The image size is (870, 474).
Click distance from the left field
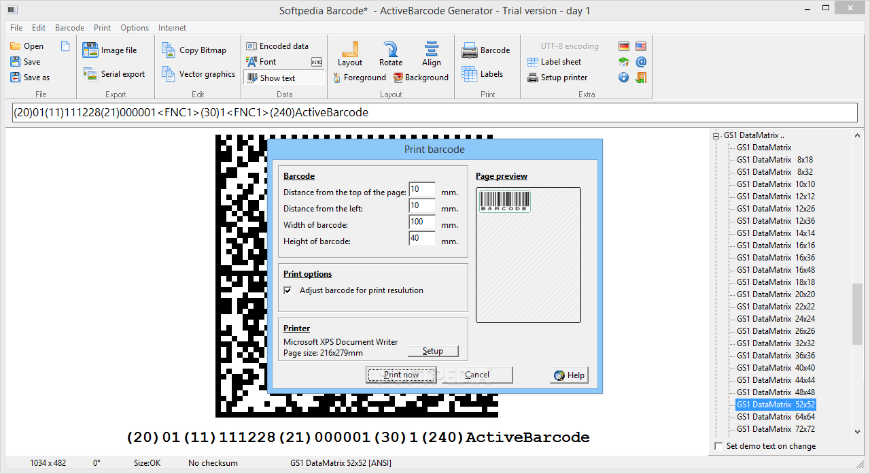(422, 206)
